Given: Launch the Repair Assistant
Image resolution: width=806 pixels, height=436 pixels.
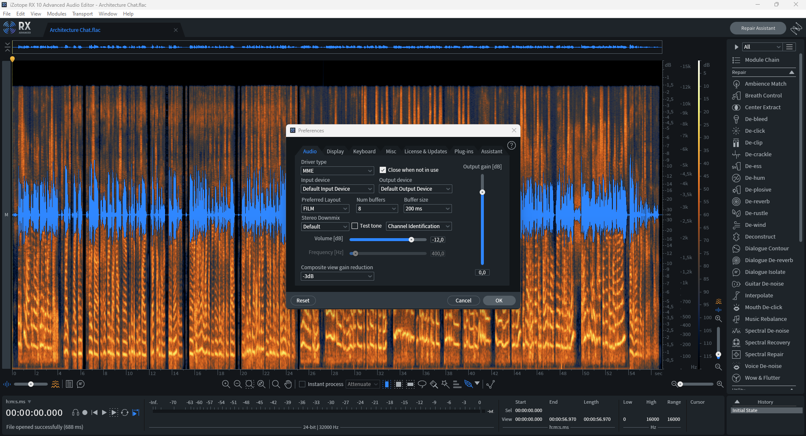Looking at the screenshot, I should pyautogui.click(x=758, y=28).
